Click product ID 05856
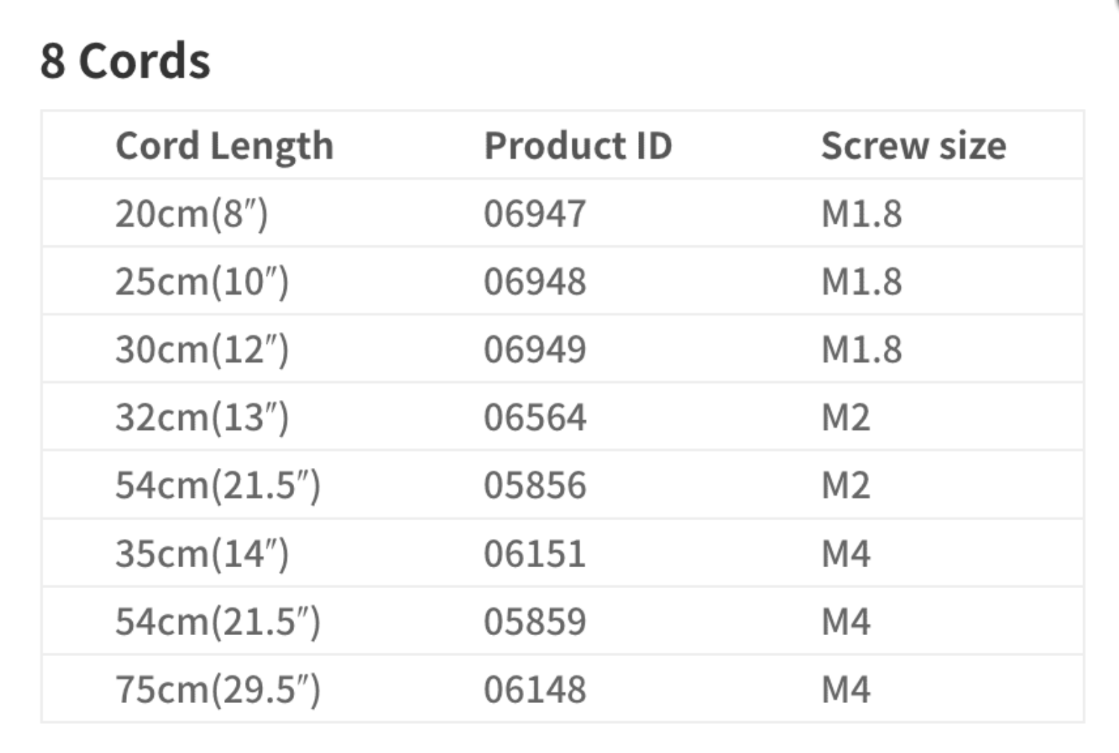1119x753 pixels. coord(534,486)
